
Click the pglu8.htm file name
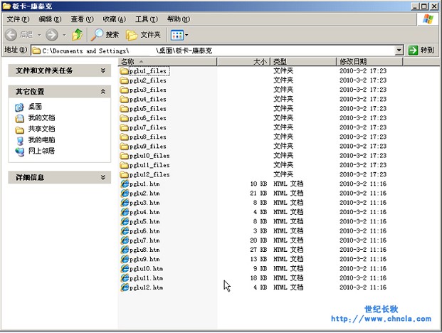click(x=144, y=250)
